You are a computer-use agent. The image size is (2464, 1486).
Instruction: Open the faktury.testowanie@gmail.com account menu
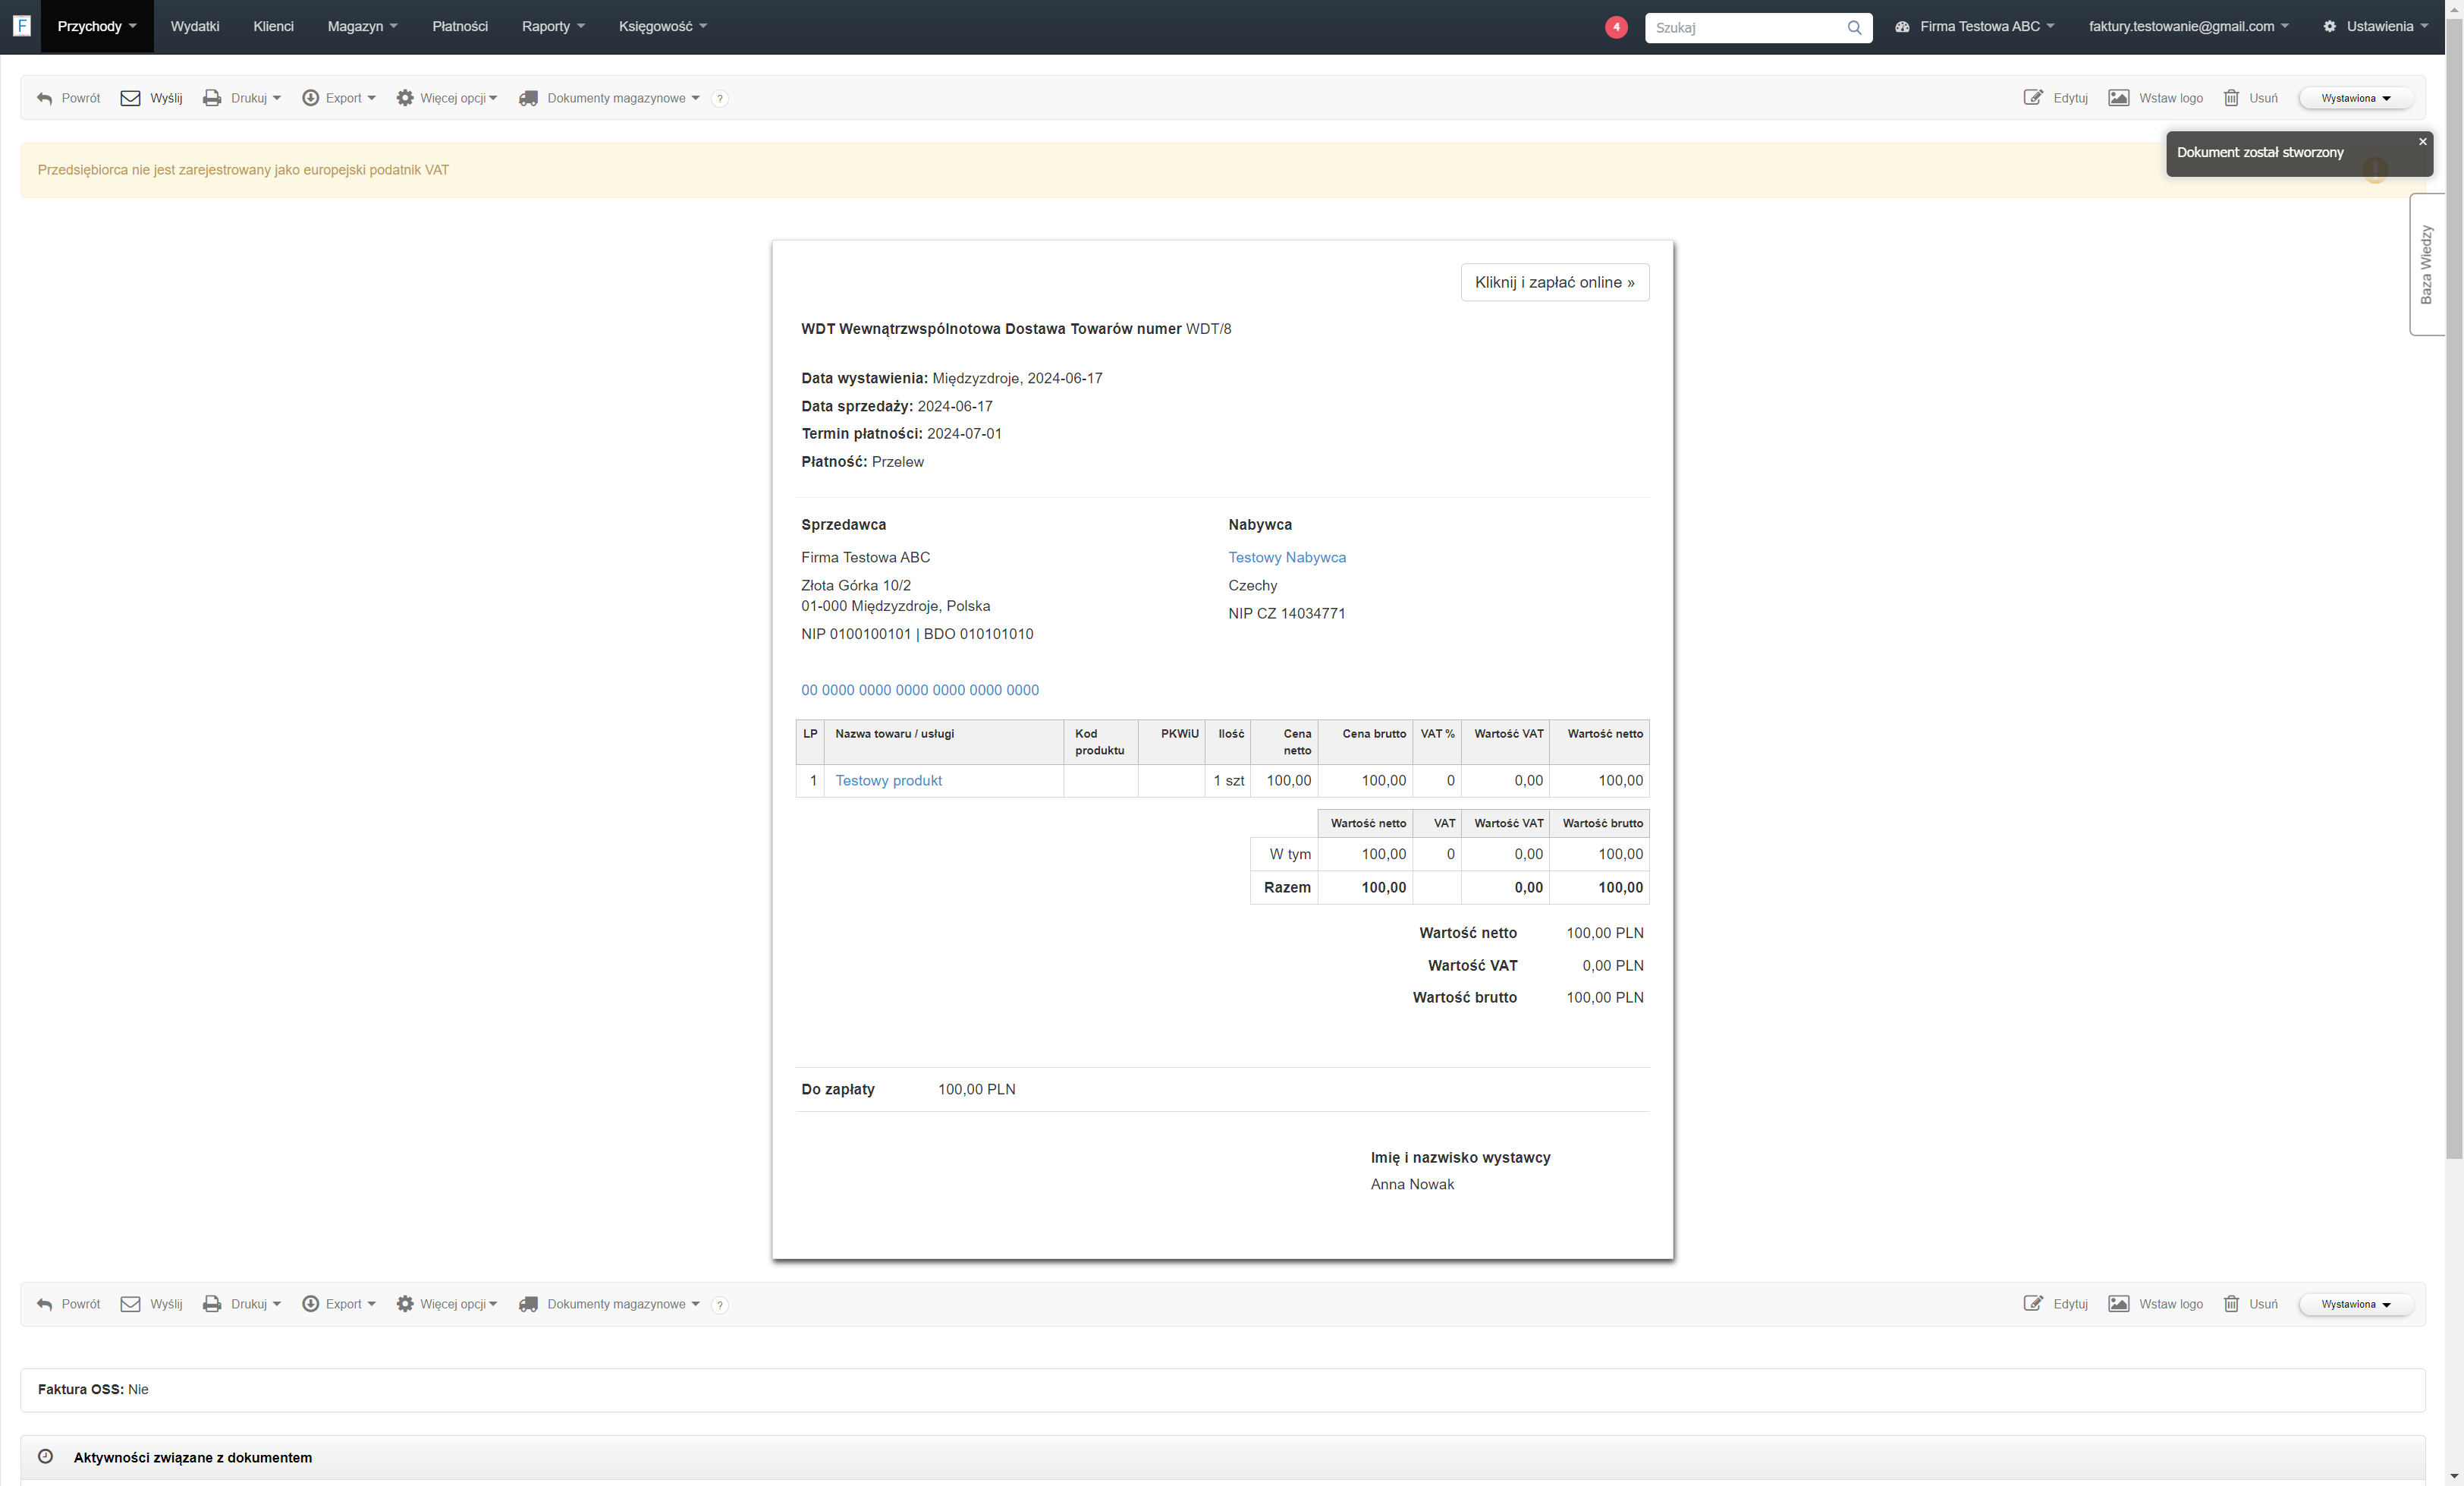(2188, 26)
